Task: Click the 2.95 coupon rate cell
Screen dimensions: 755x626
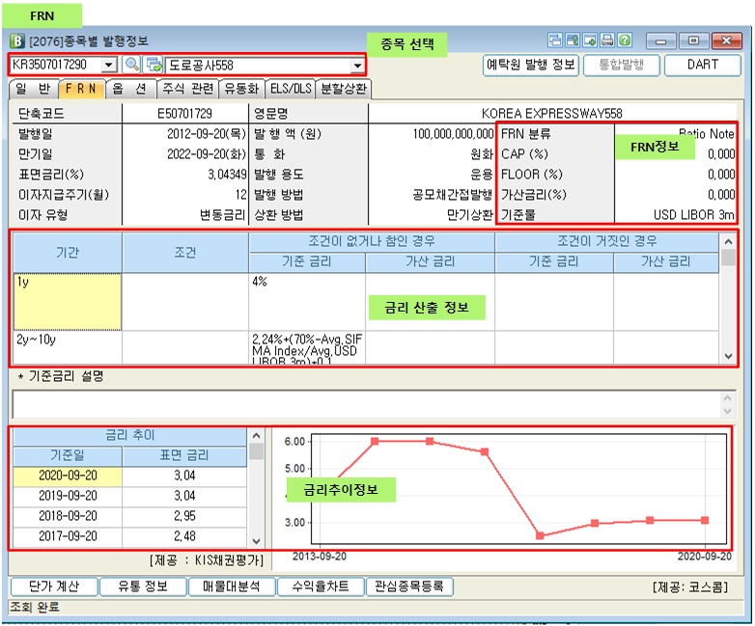Action: (184, 516)
